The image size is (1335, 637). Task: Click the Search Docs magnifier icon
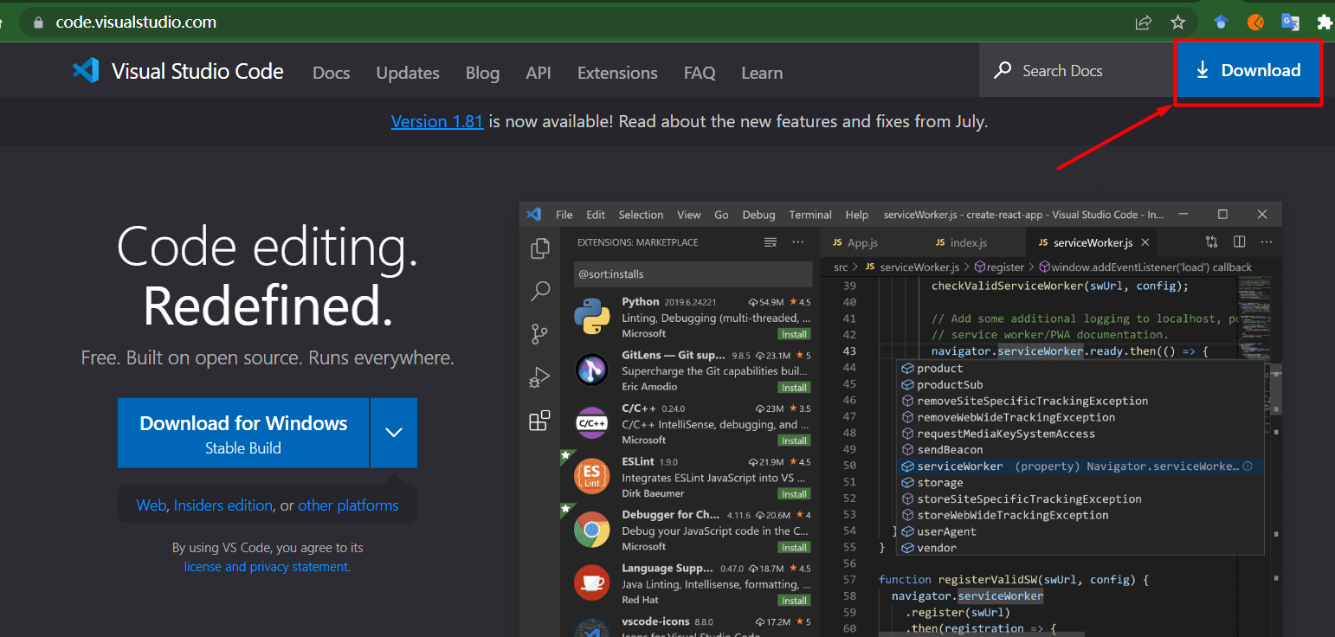[1003, 70]
